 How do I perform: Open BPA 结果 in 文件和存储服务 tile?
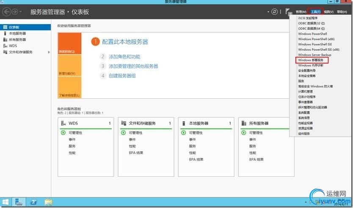coord(136,153)
